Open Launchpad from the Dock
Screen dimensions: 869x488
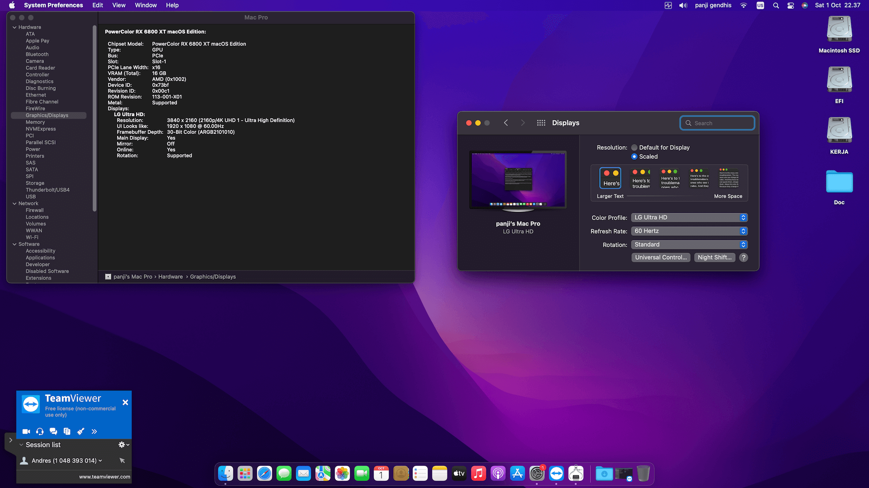[x=245, y=474]
